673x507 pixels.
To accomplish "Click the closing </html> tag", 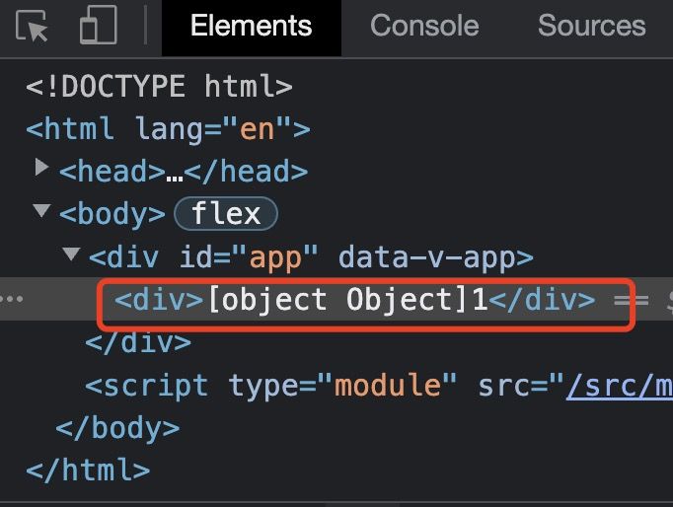I will click(x=88, y=471).
